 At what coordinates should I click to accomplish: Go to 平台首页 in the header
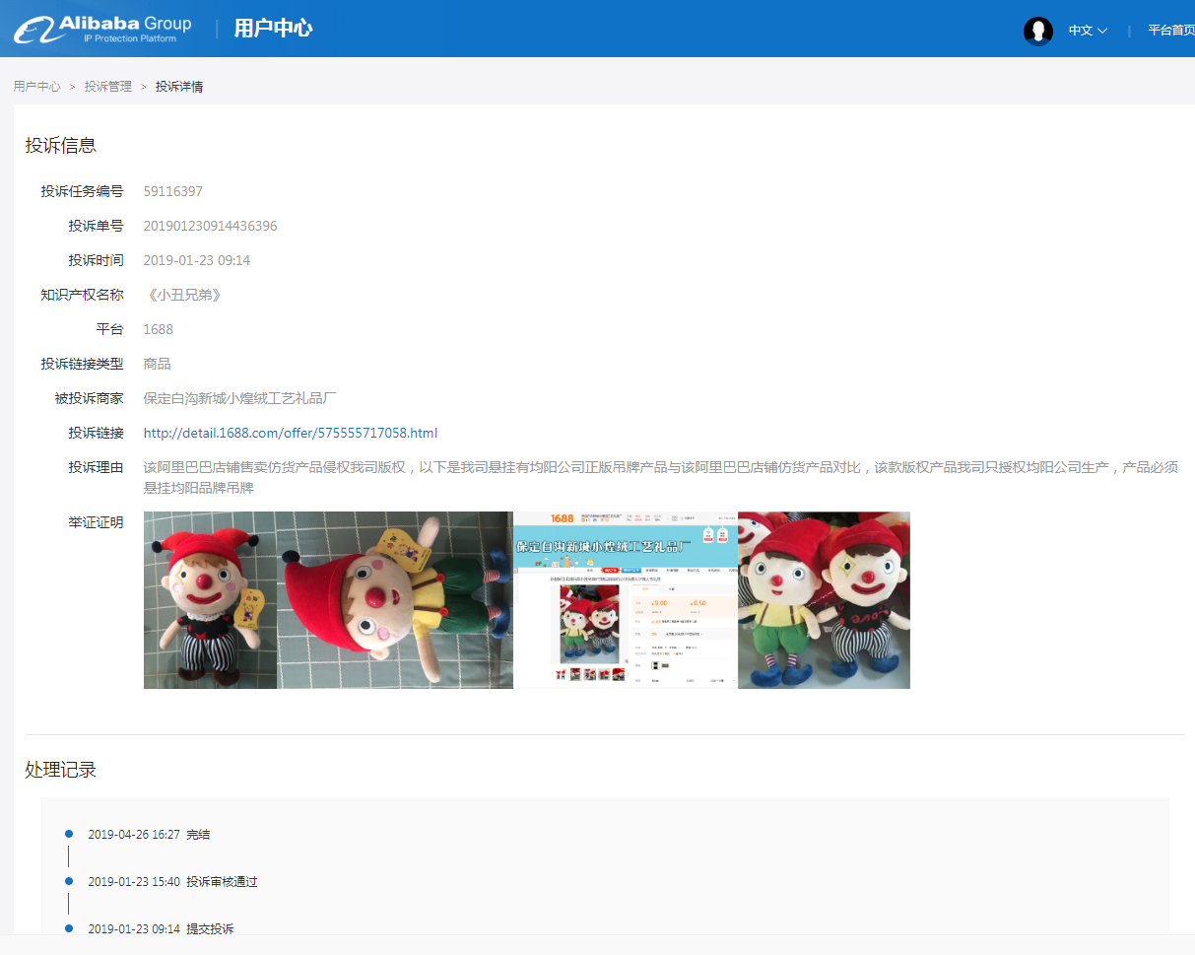pos(1171,31)
